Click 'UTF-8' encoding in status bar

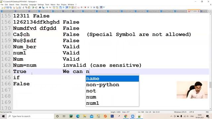pos(191,112)
